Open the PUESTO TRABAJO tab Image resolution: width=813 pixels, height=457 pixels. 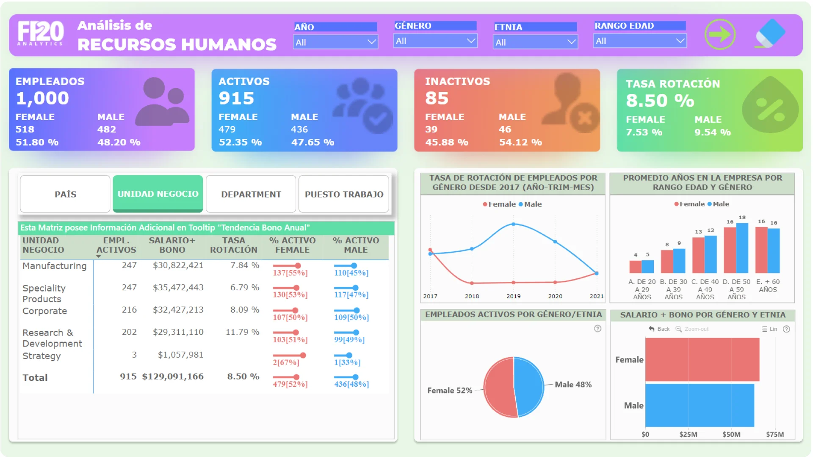(344, 194)
